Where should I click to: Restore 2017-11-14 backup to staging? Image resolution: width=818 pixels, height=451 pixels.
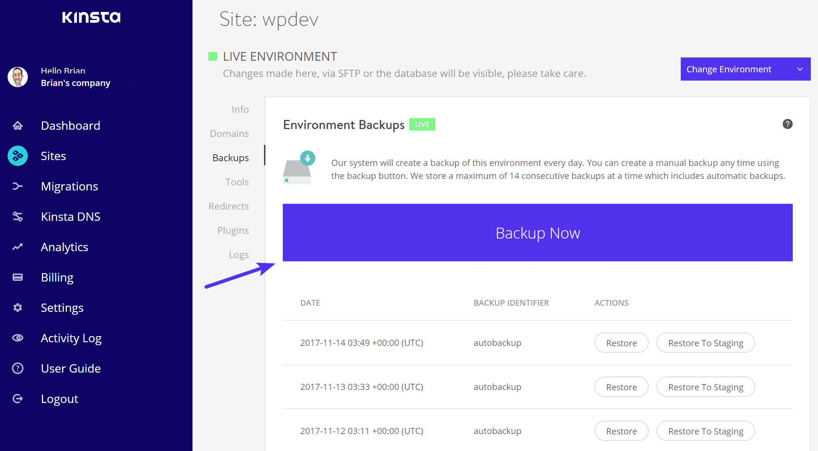(706, 343)
